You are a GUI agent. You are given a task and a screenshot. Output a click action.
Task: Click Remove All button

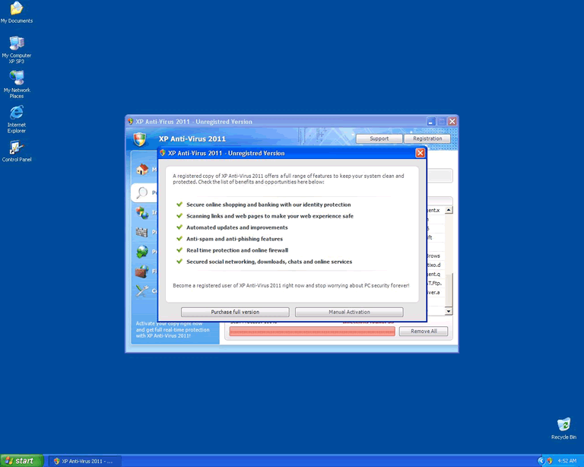pos(424,331)
